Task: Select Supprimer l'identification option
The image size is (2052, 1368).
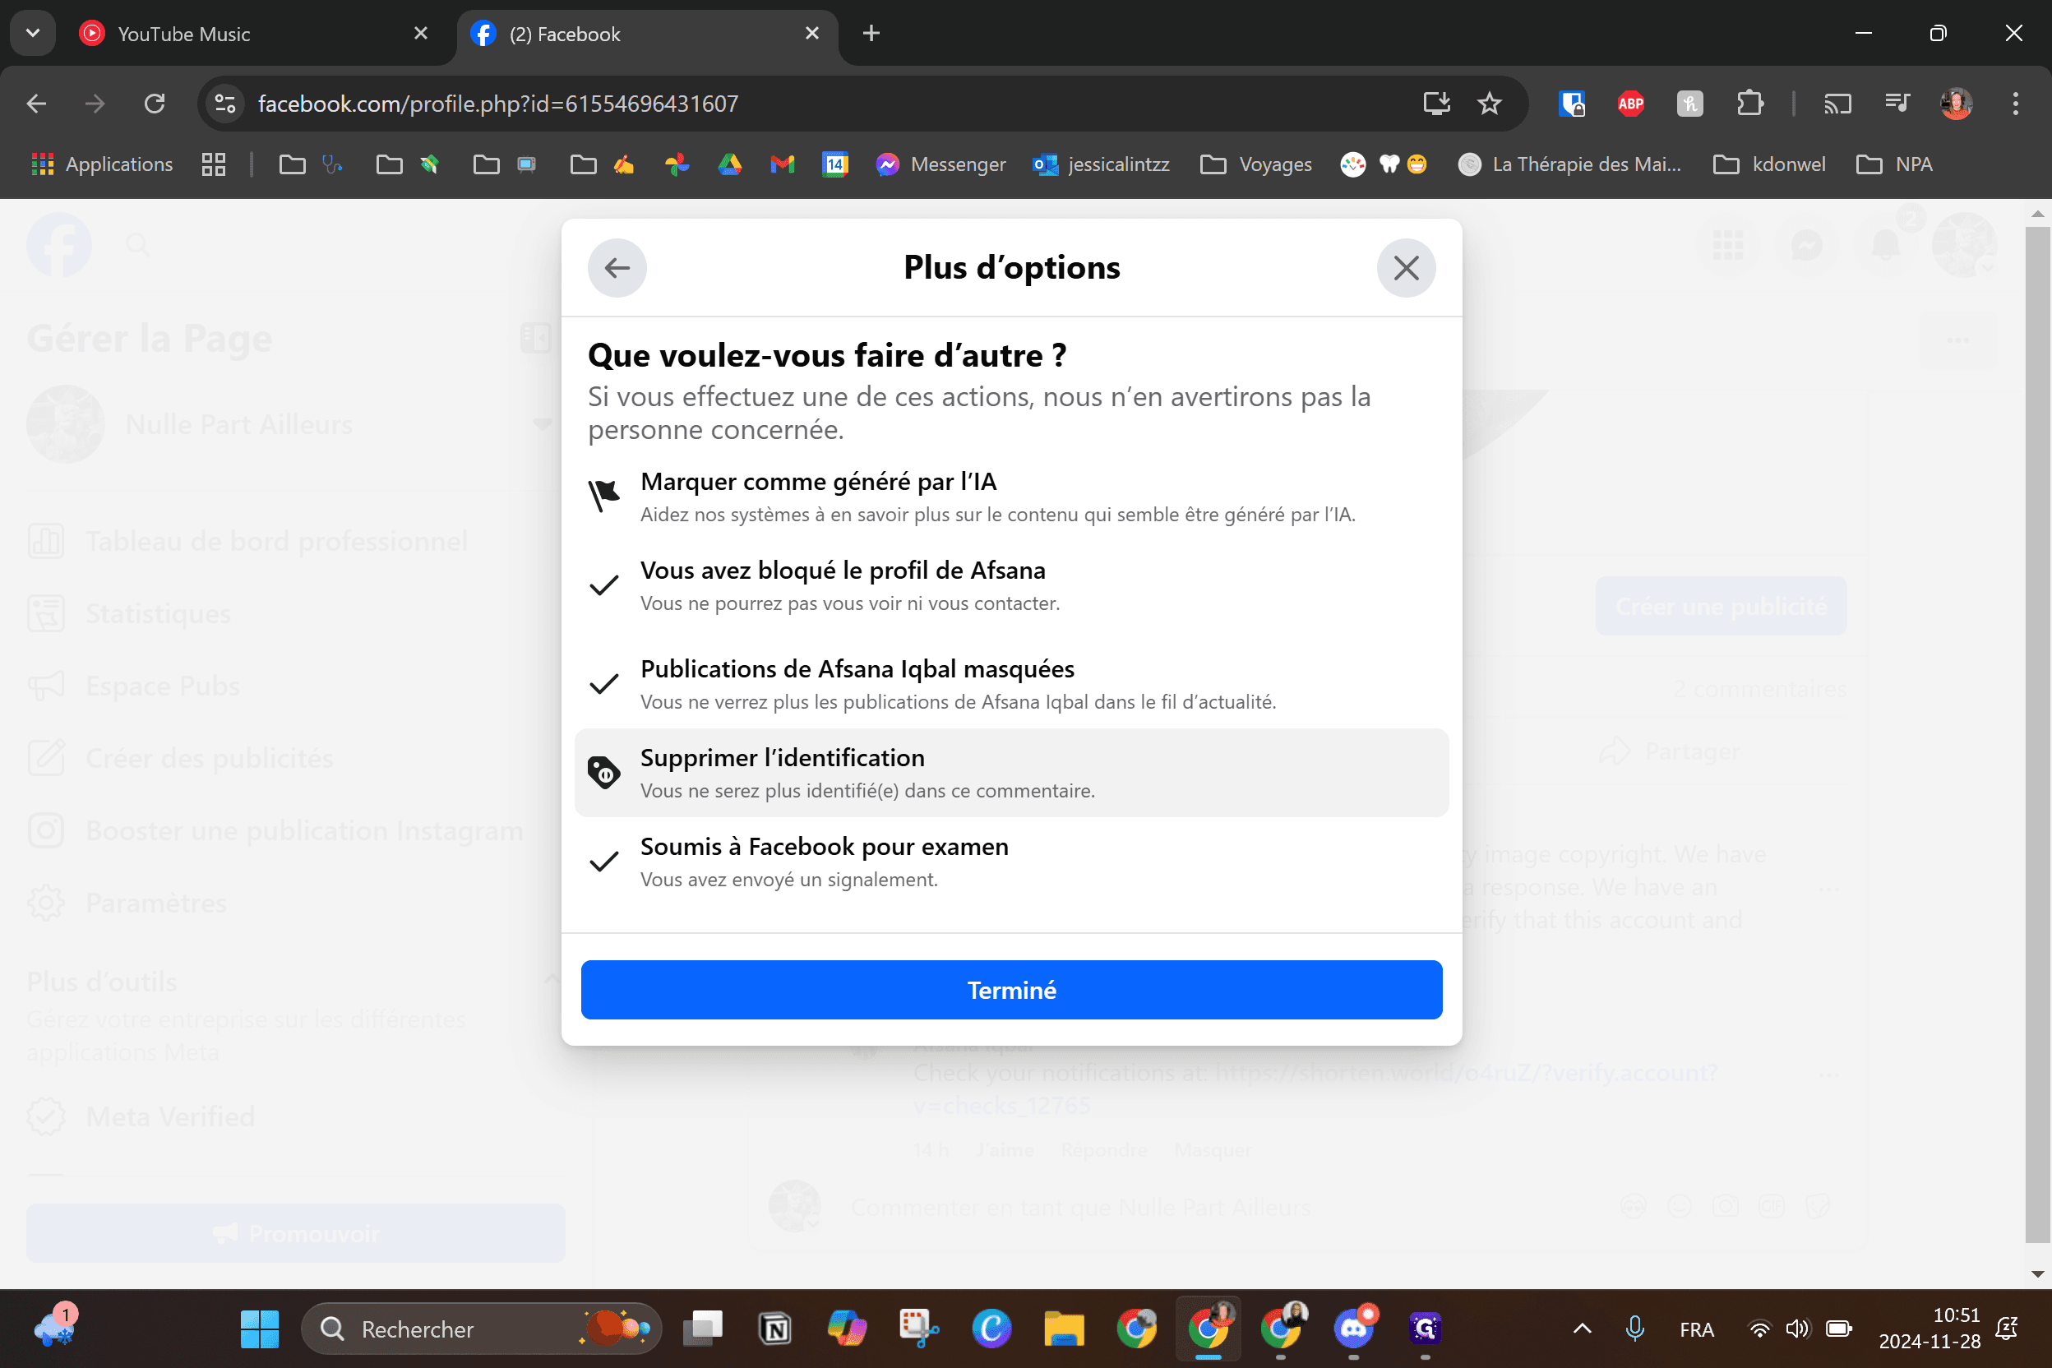Action: tap(1011, 773)
